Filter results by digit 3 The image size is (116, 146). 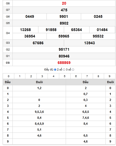42,76
